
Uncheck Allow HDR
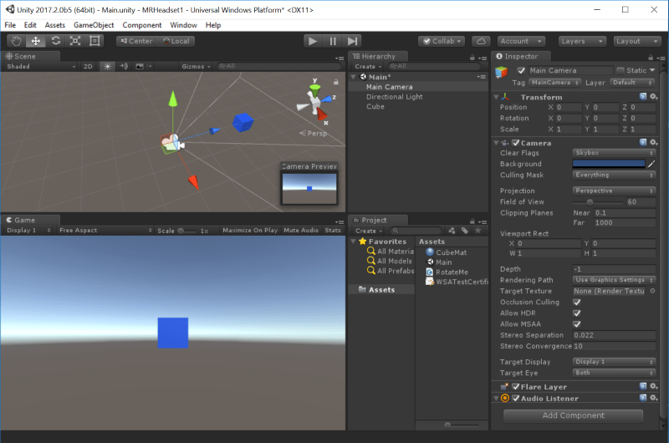(x=577, y=313)
